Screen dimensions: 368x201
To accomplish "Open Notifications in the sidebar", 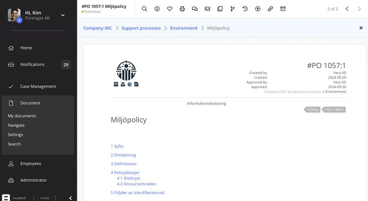I will tap(32, 65).
